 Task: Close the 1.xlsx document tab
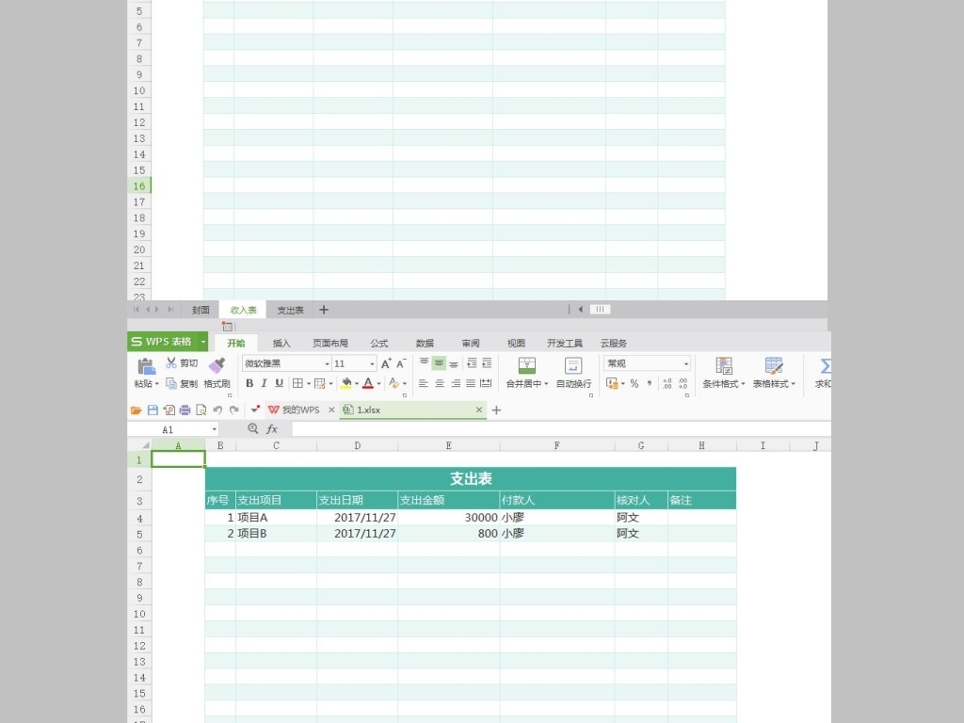479,410
